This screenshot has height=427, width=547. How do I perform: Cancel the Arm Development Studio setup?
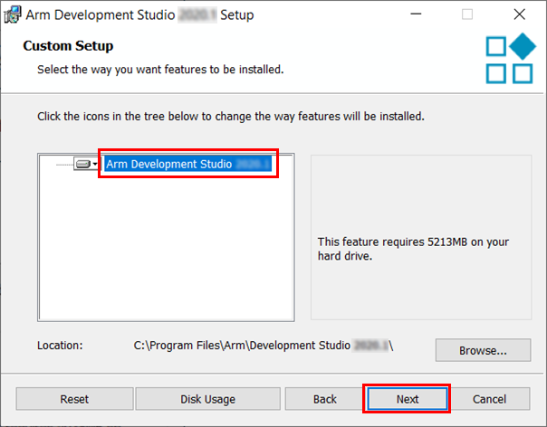coord(489,399)
